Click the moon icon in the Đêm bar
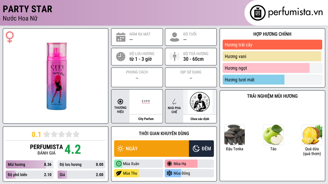 [x=196, y=149]
